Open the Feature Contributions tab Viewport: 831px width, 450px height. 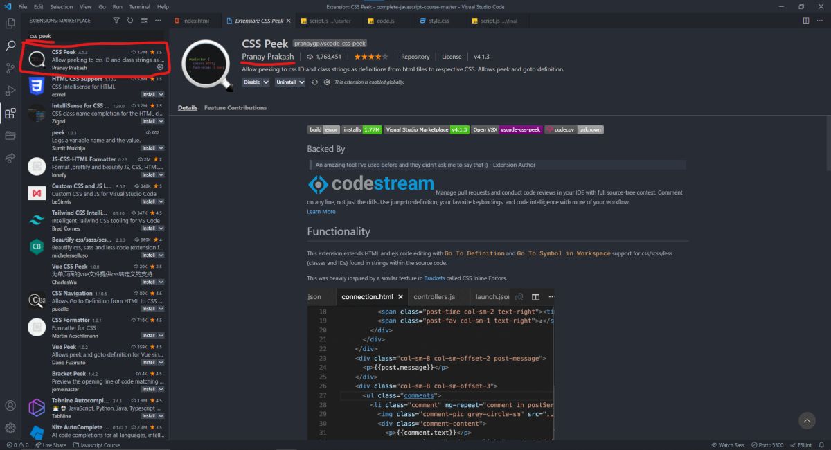[235, 107]
